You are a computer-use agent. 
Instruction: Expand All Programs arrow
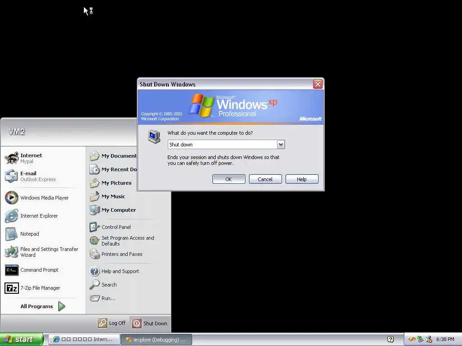(61, 306)
